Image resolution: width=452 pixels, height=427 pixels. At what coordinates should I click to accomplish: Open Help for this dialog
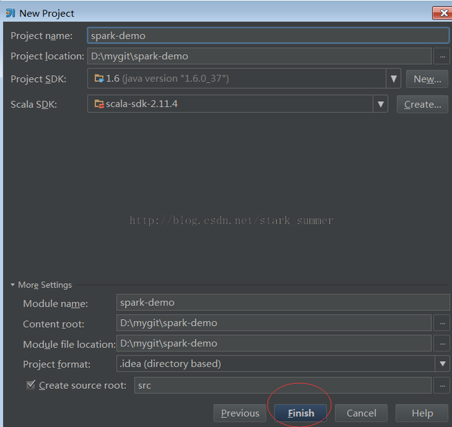(422, 413)
